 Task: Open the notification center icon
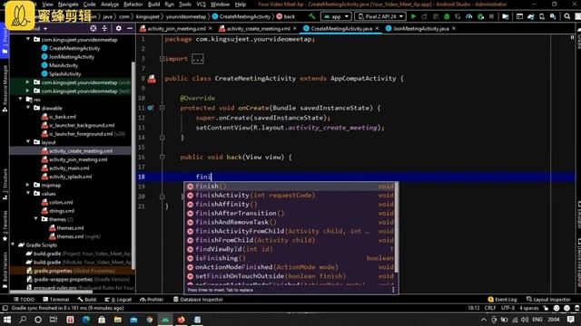point(571,320)
